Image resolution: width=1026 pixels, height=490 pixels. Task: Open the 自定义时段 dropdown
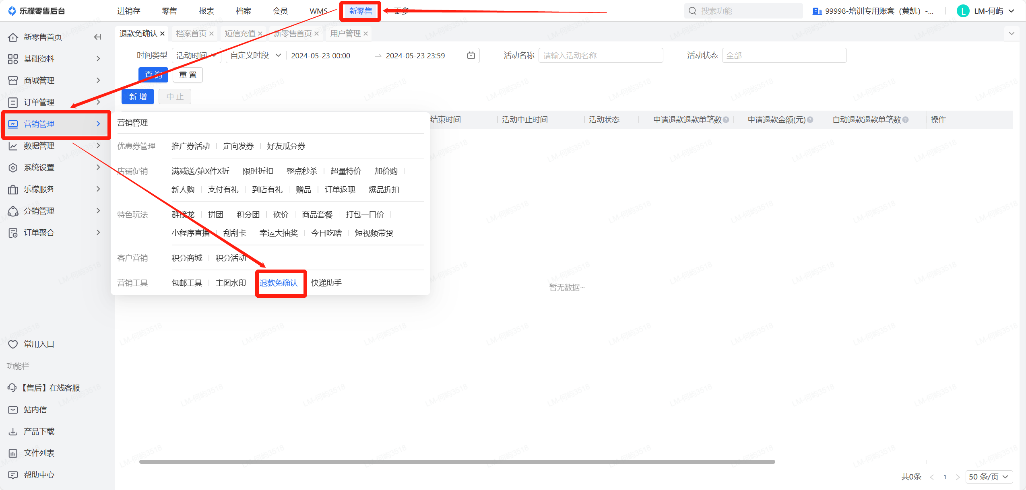(x=256, y=56)
